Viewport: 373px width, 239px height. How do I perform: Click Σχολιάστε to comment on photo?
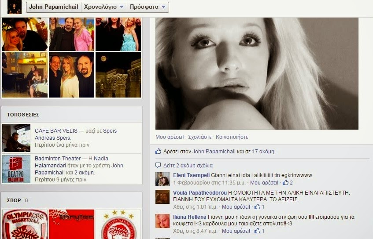point(200,137)
